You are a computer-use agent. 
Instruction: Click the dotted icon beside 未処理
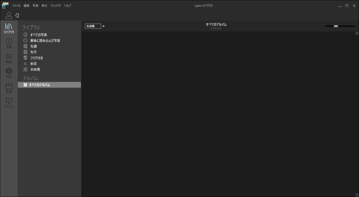tap(25, 69)
